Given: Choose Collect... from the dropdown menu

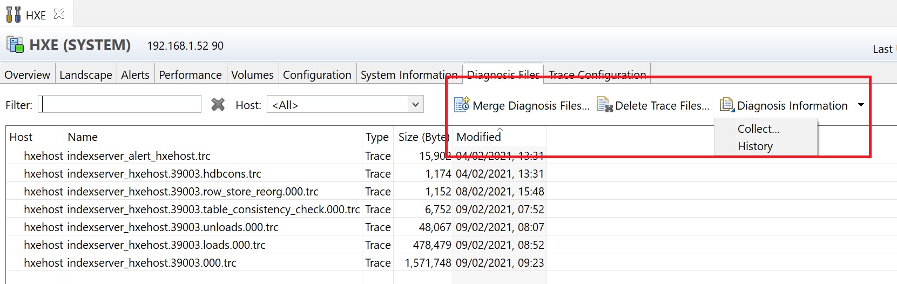Looking at the screenshot, I should pos(758,129).
